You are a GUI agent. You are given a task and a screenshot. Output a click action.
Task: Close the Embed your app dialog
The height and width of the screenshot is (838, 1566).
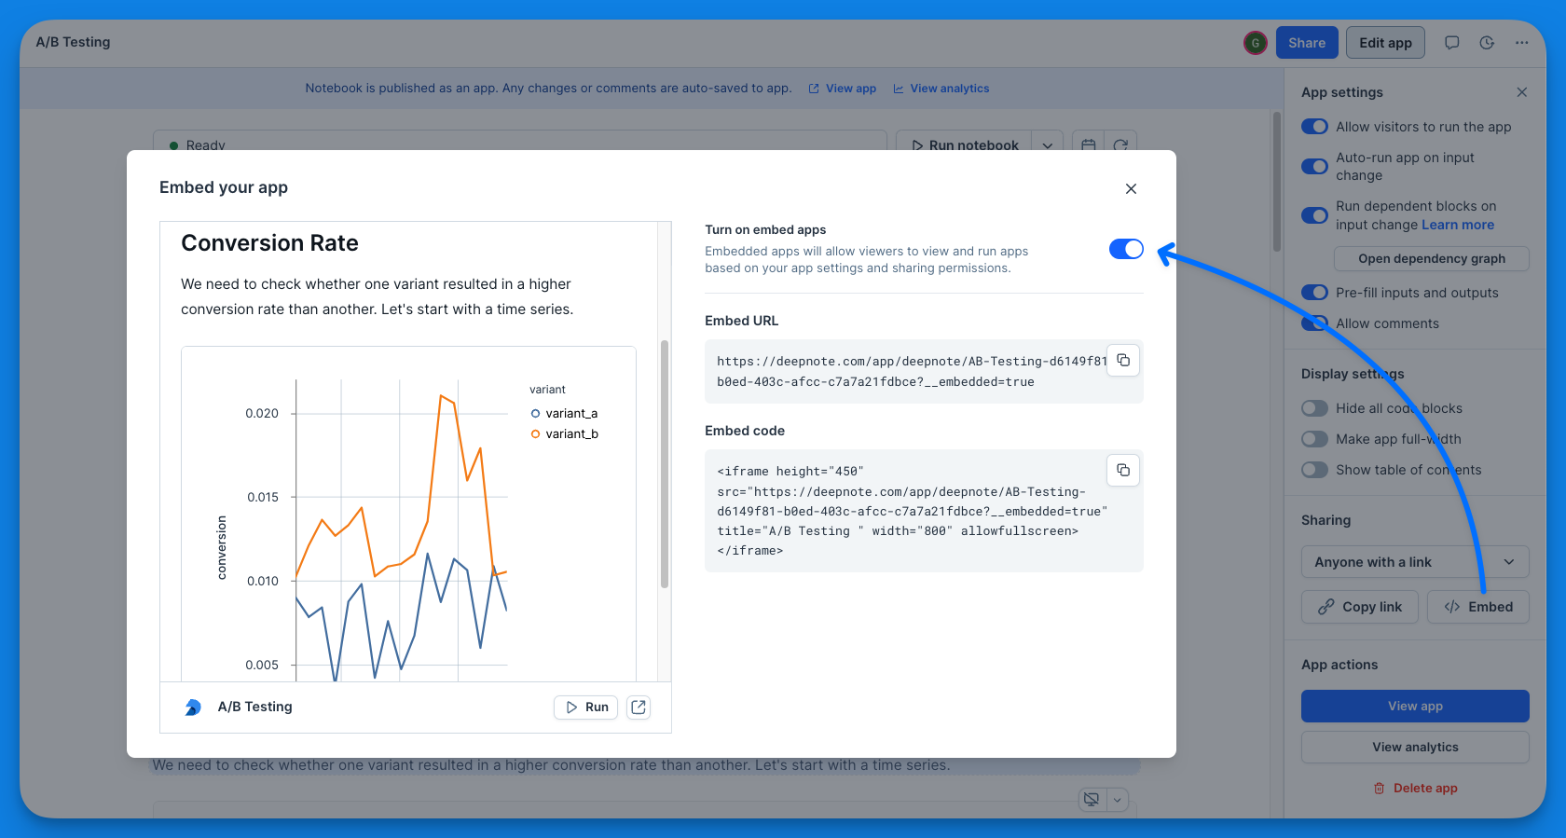[x=1131, y=188]
